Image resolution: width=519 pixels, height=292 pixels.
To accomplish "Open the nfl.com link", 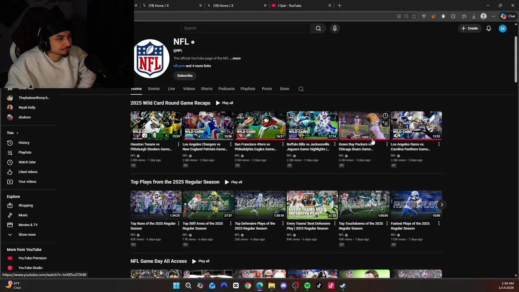I will click(179, 66).
